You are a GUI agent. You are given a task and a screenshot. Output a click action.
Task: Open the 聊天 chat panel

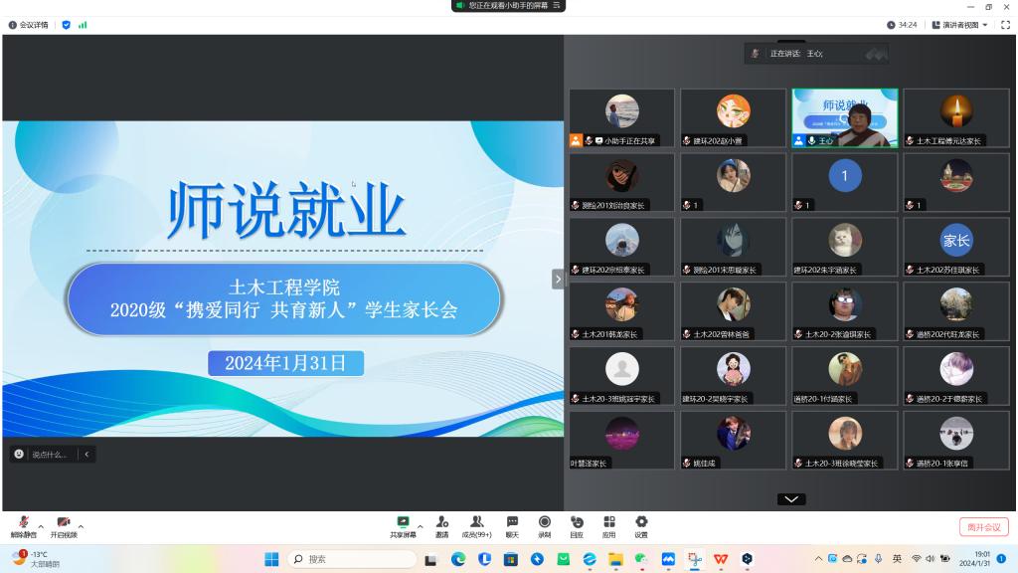click(512, 525)
